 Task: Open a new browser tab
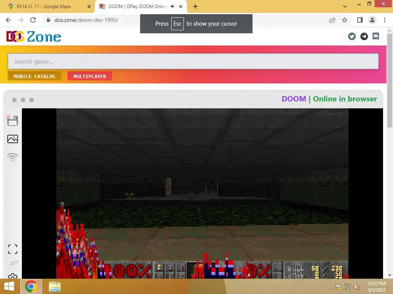click(195, 7)
